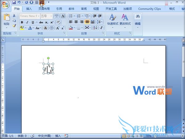Open the Change Case Aa menu
The height and width of the screenshot is (139, 185).
pyautogui.click(x=38, y=28)
